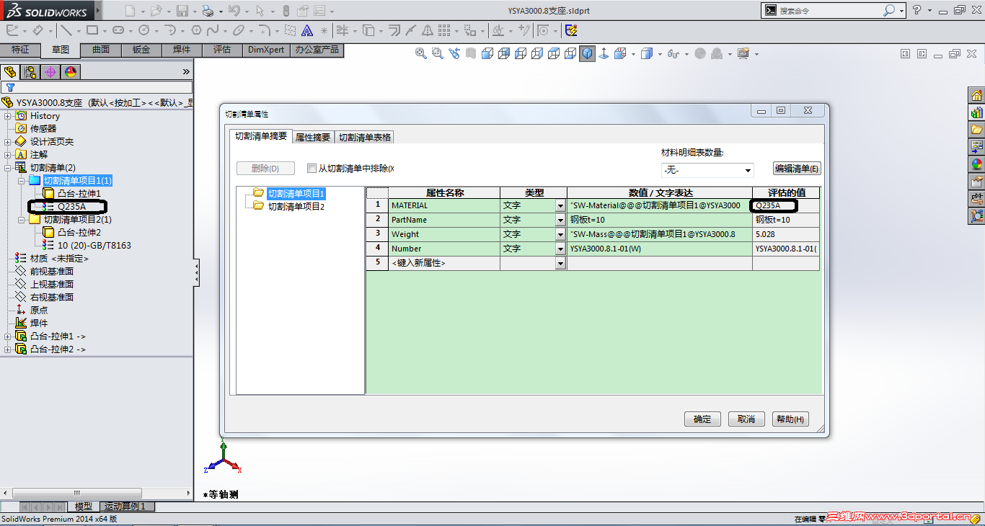Open the type dropdown for Number row

click(560, 249)
